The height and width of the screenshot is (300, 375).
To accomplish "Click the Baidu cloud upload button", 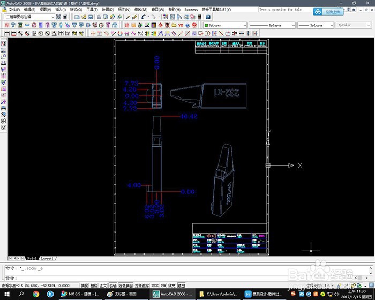I will (x=328, y=11).
